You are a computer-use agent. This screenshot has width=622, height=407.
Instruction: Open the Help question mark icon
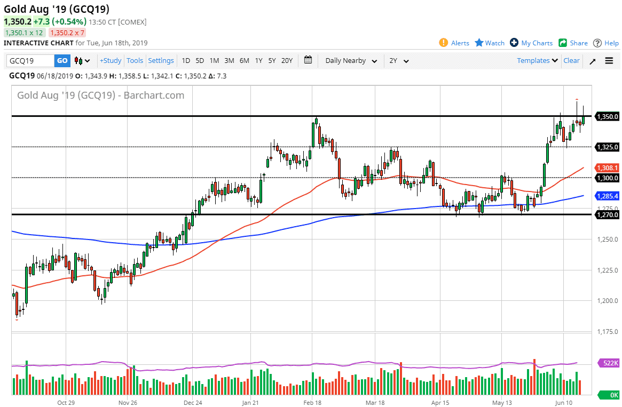pos(597,43)
